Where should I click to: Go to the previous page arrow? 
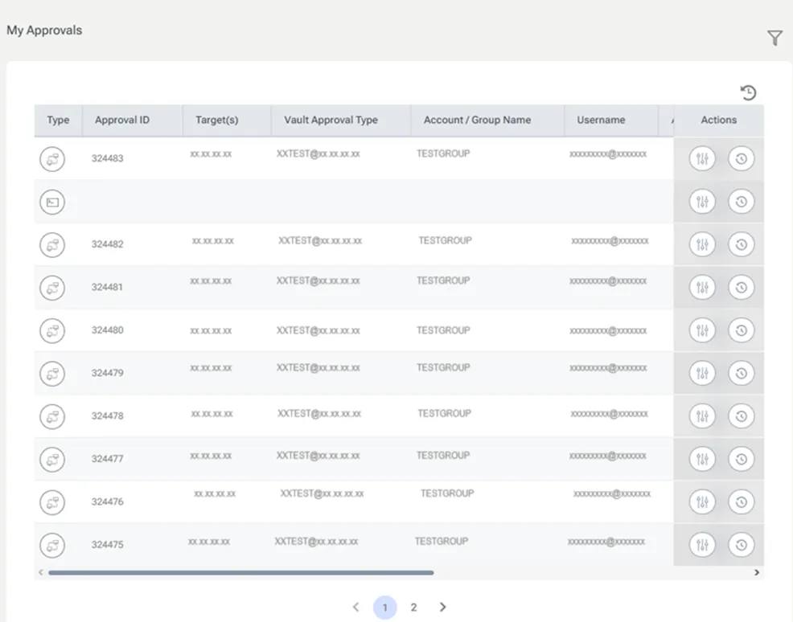(356, 607)
